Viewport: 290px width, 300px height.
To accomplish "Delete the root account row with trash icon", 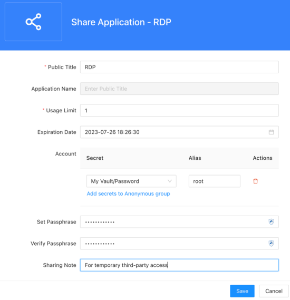I will (x=255, y=181).
